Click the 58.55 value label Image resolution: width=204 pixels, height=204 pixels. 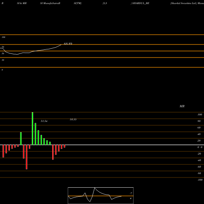point(73,120)
